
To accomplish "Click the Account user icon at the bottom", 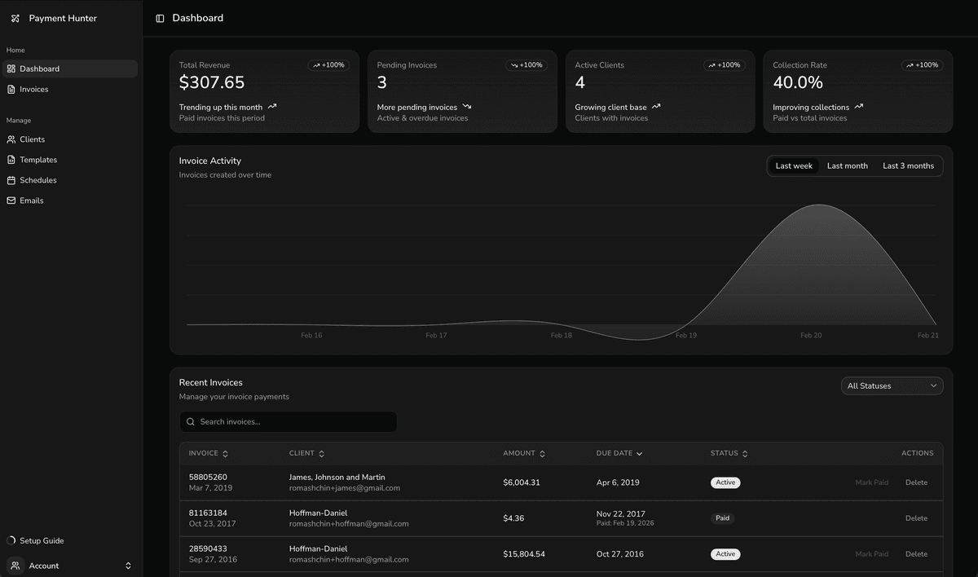I will point(15,565).
